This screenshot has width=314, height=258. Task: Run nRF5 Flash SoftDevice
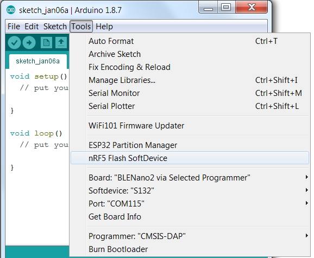tap(190, 158)
